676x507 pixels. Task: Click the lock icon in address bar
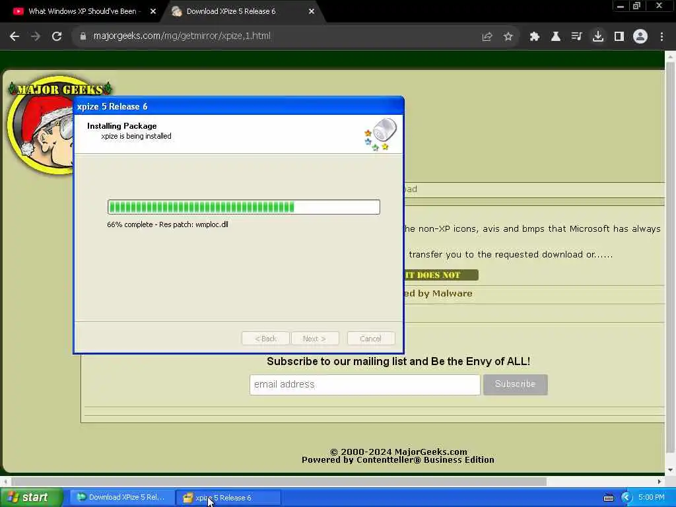83,36
